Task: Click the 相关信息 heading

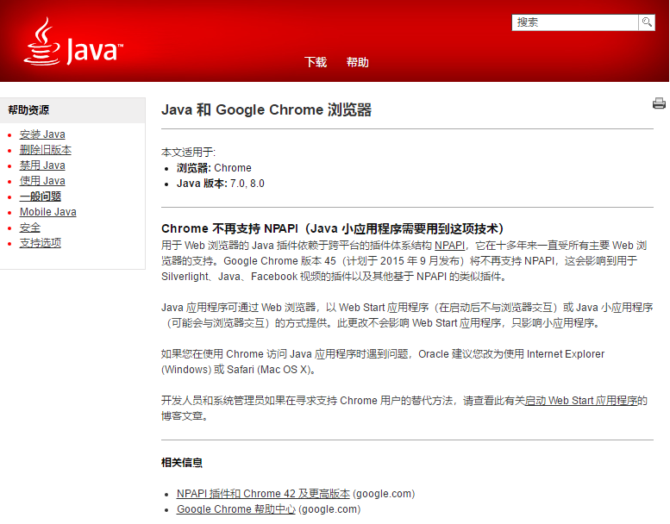Action: [x=182, y=463]
